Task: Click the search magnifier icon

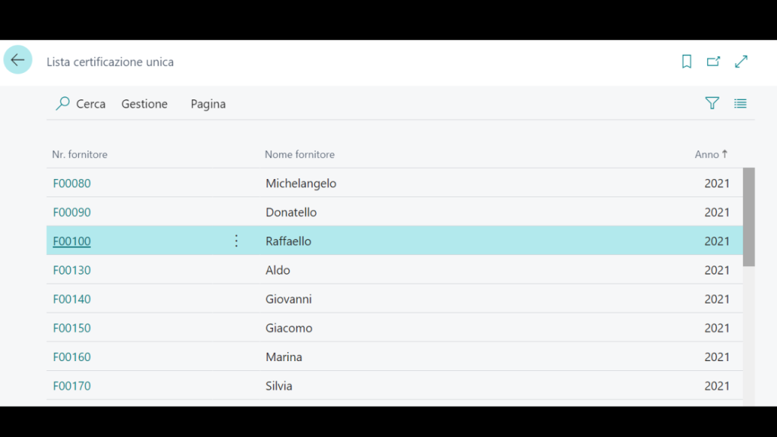Action: pos(63,103)
